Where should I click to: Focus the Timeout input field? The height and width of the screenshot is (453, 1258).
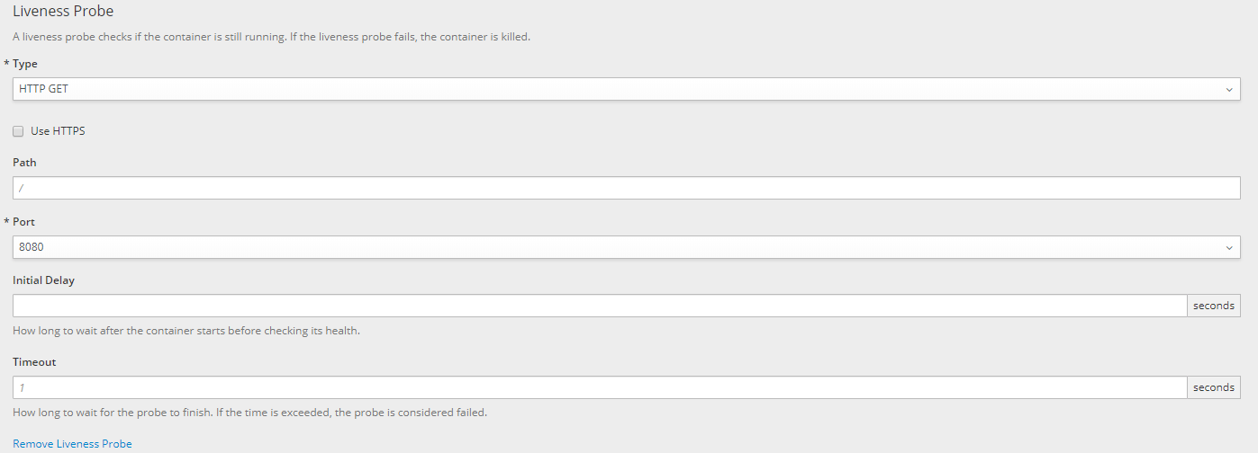click(600, 387)
